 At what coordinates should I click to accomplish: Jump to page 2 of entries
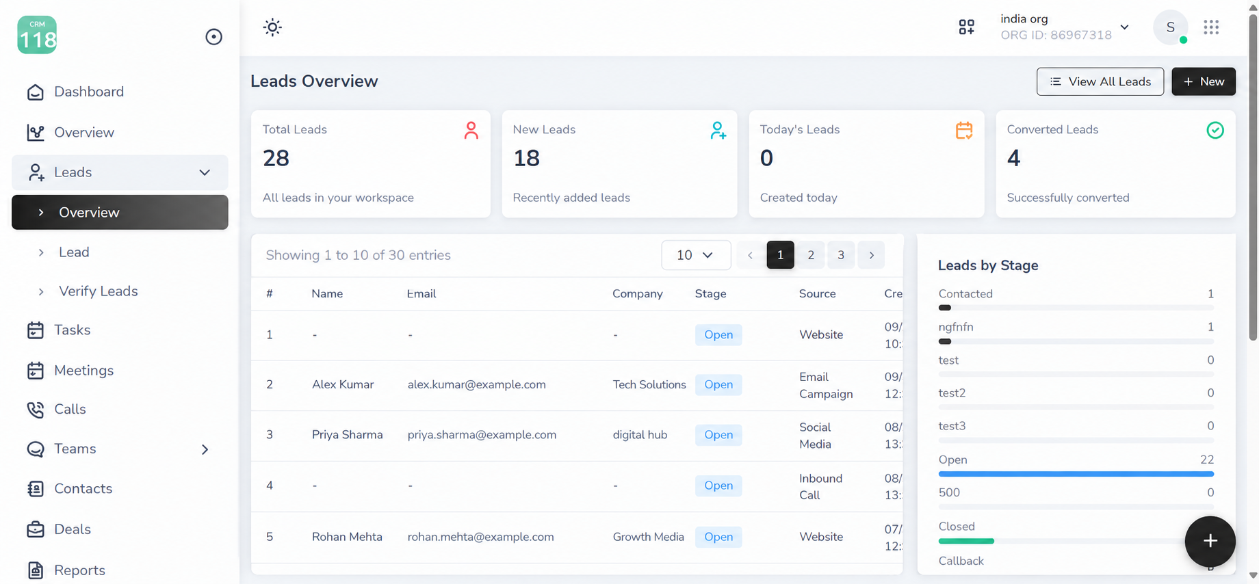[811, 255]
